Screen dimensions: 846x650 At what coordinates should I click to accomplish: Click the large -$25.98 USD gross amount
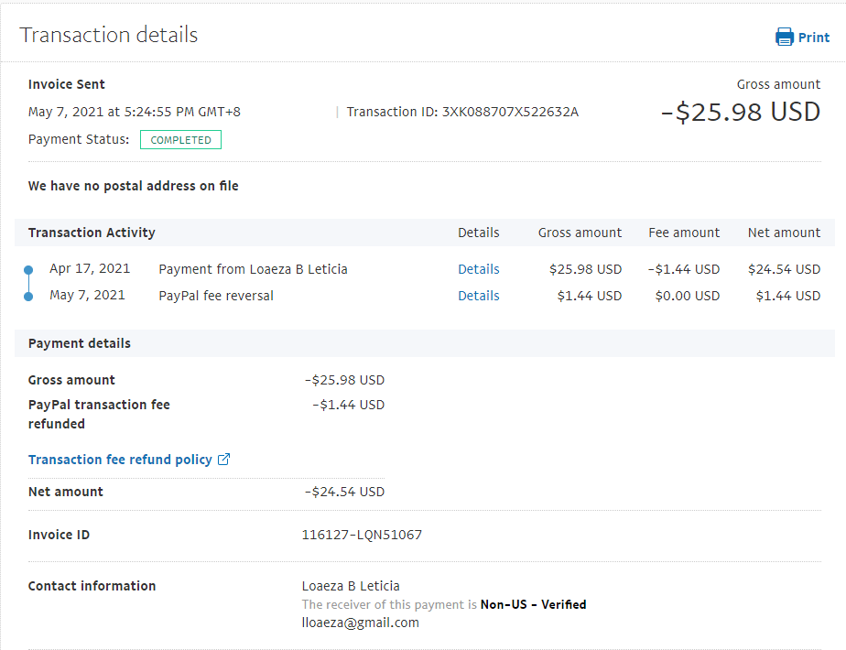point(740,112)
